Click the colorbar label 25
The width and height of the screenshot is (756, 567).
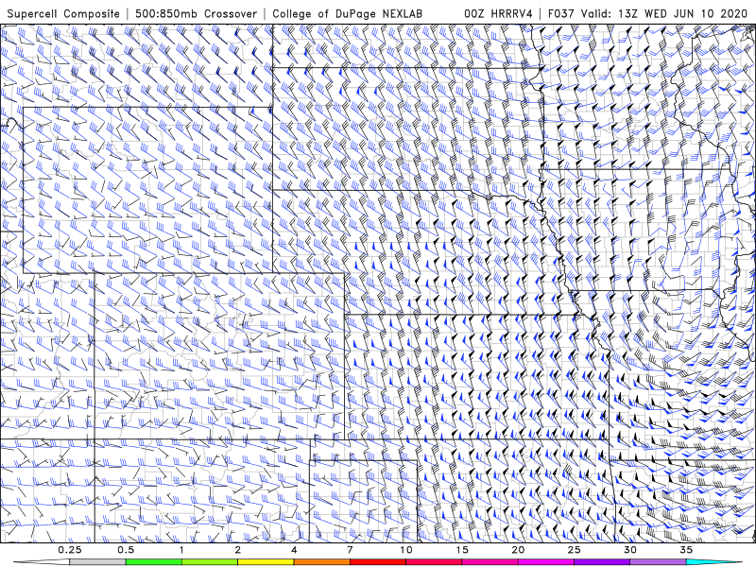coord(574,550)
